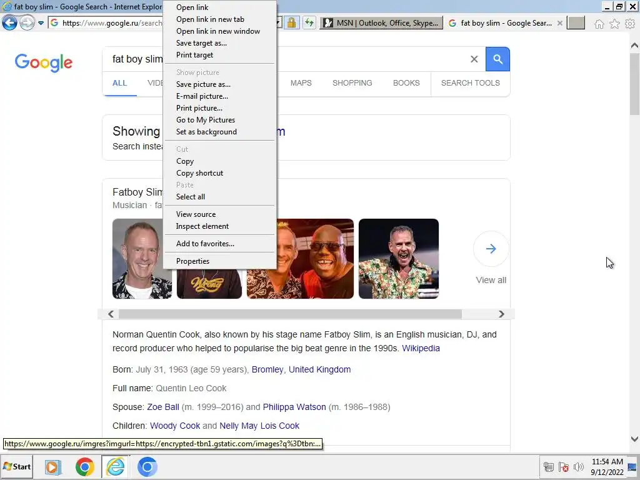Click photo of man in floral shirt
The image size is (640, 480).
pos(399,259)
